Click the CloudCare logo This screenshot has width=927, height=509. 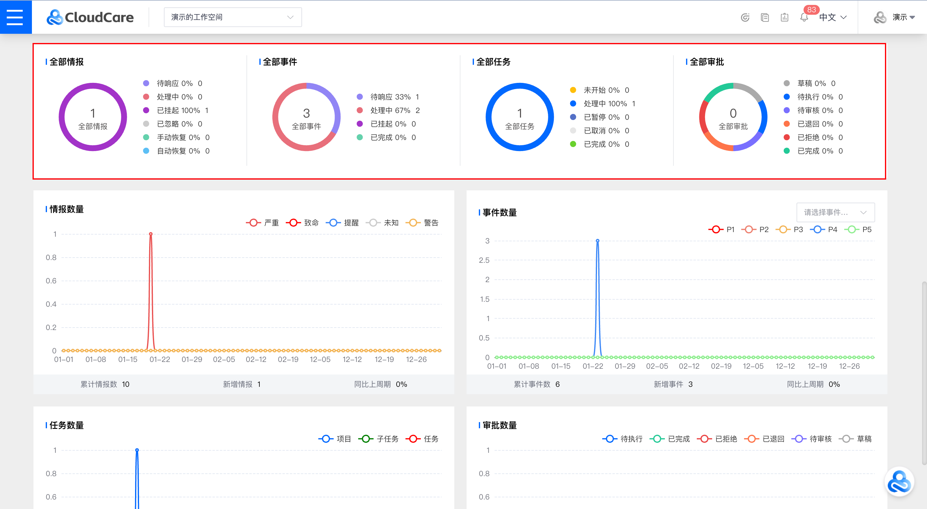click(90, 17)
